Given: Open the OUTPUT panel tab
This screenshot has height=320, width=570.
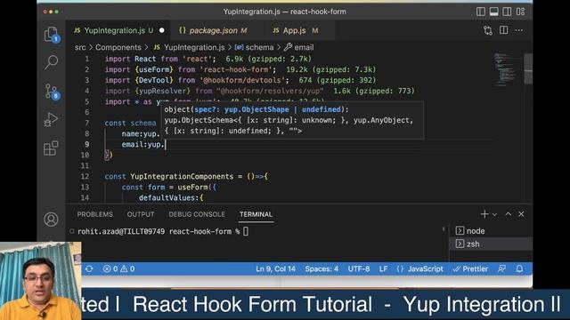Looking at the screenshot, I should (141, 214).
